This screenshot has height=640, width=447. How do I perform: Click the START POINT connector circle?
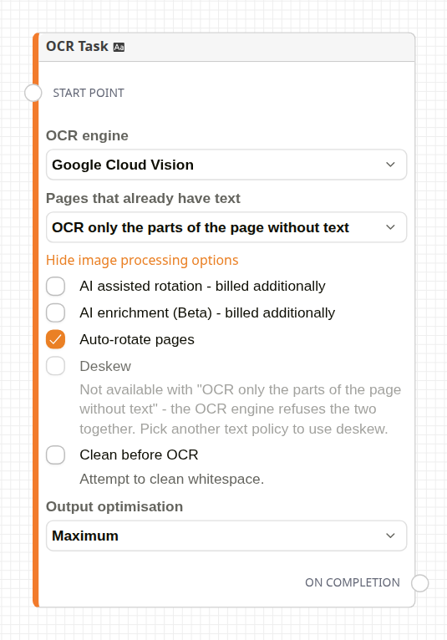point(33,93)
